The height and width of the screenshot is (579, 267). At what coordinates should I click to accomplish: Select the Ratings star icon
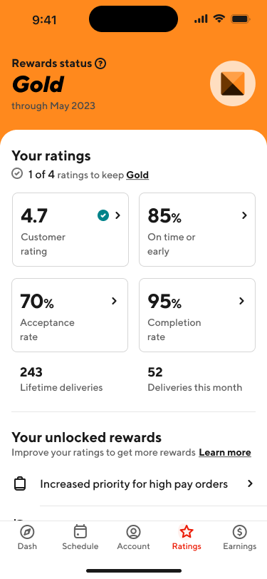(x=187, y=532)
